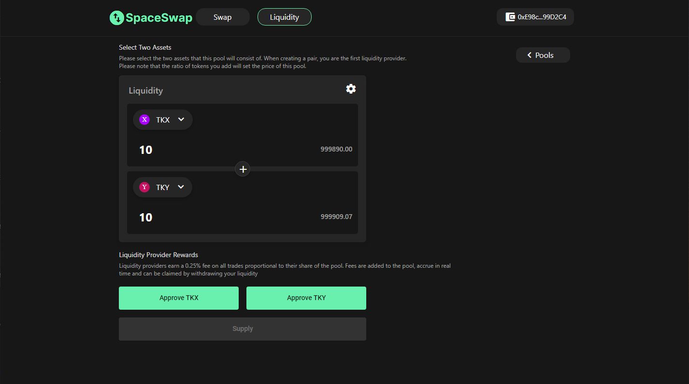Image resolution: width=689 pixels, height=384 pixels.
Task: Click the plus icon between token fields
Action: pos(243,169)
